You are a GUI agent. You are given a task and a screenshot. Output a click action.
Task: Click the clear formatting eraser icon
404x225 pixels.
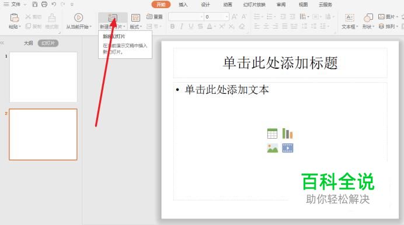(x=242, y=26)
